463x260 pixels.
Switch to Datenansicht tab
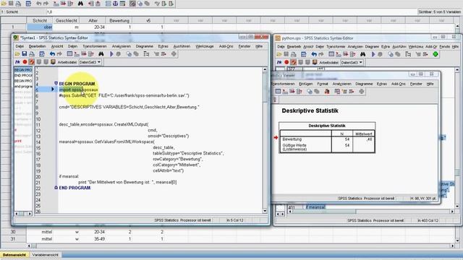pos(14,255)
